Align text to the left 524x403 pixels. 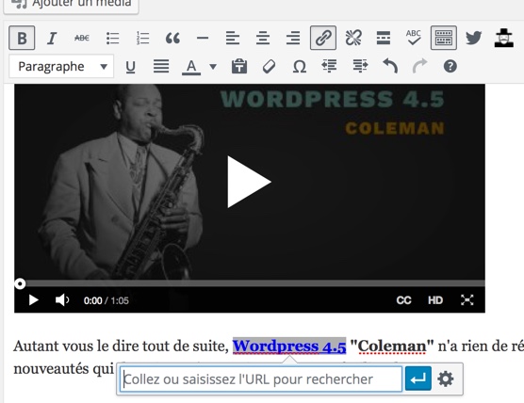(233, 38)
